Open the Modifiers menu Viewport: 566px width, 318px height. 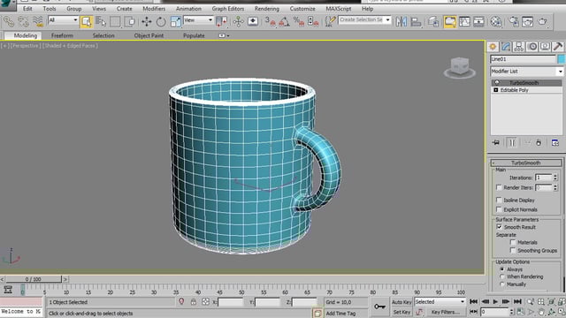(x=154, y=9)
